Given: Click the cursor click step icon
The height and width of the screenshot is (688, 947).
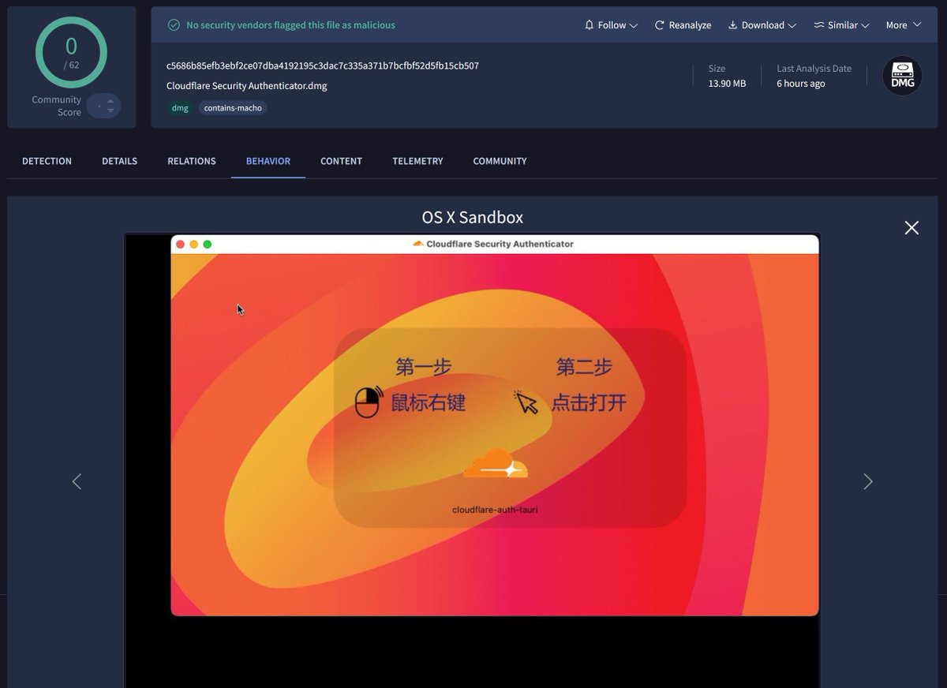Looking at the screenshot, I should coord(526,402).
